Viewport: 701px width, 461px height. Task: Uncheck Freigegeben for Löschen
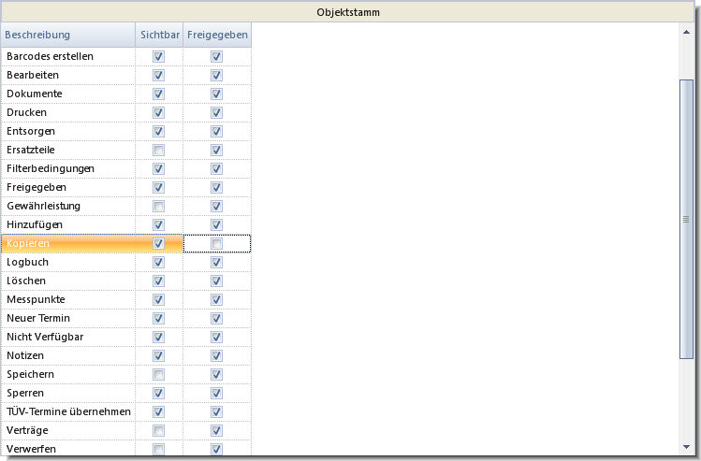point(217,281)
